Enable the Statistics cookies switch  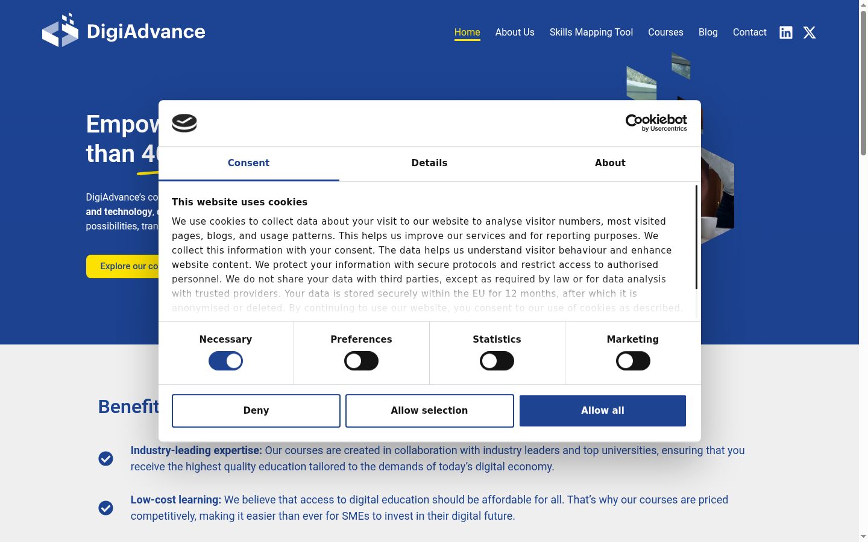(497, 361)
